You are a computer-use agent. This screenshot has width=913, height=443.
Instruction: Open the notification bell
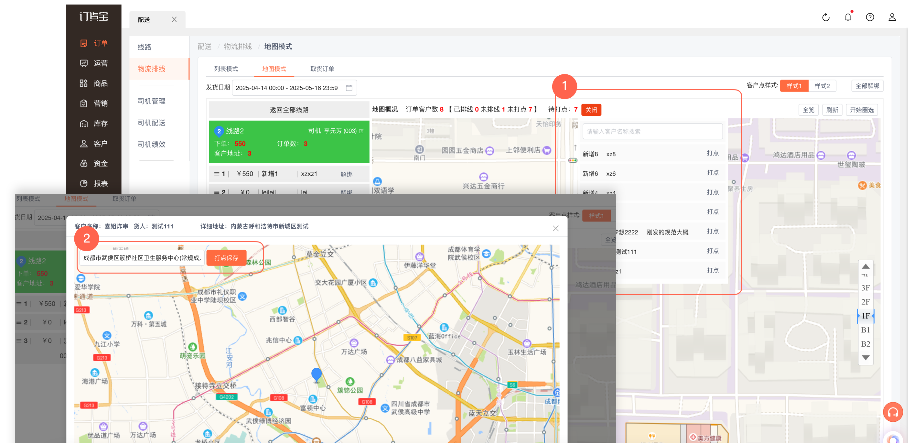pyautogui.click(x=848, y=17)
